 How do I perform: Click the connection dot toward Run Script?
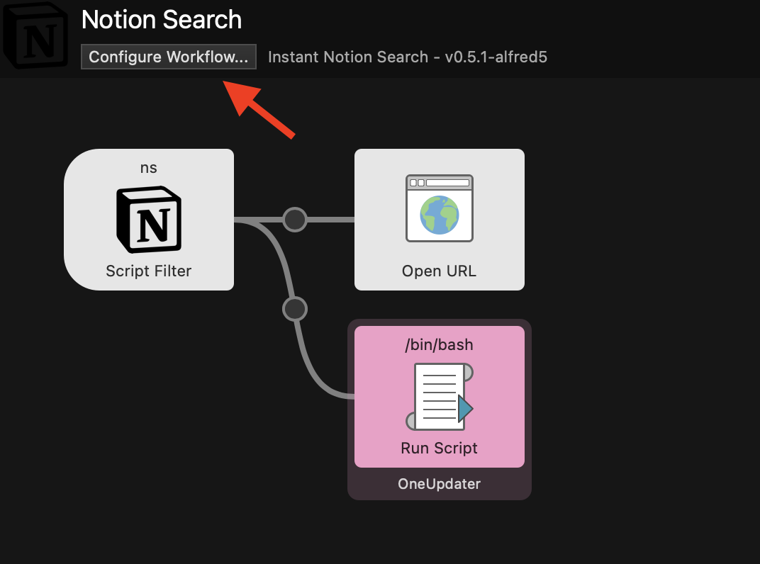click(x=295, y=309)
